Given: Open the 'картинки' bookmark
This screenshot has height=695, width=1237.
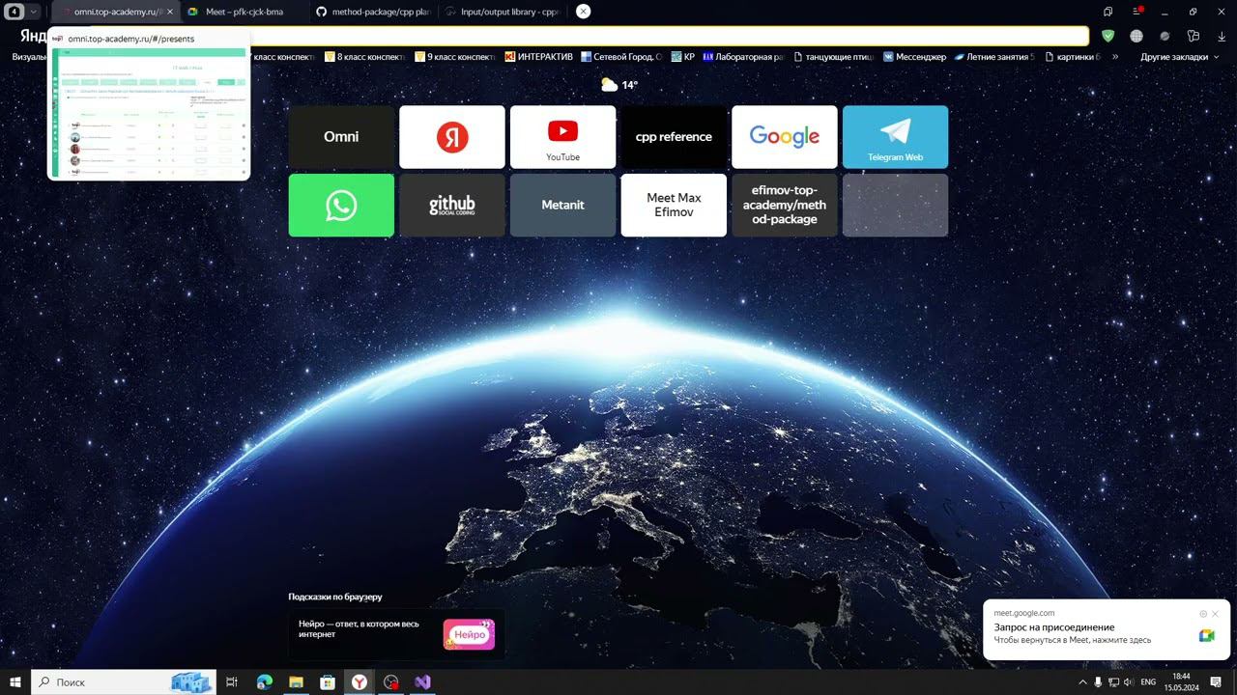Looking at the screenshot, I should (x=1072, y=57).
